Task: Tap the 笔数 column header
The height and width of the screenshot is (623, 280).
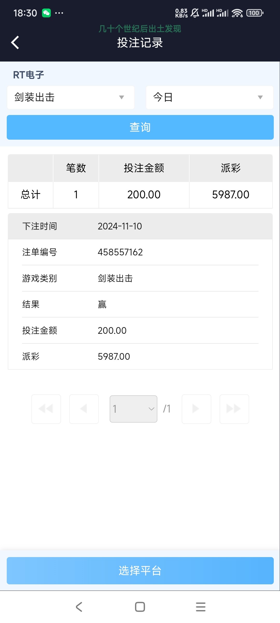Action: [x=76, y=168]
